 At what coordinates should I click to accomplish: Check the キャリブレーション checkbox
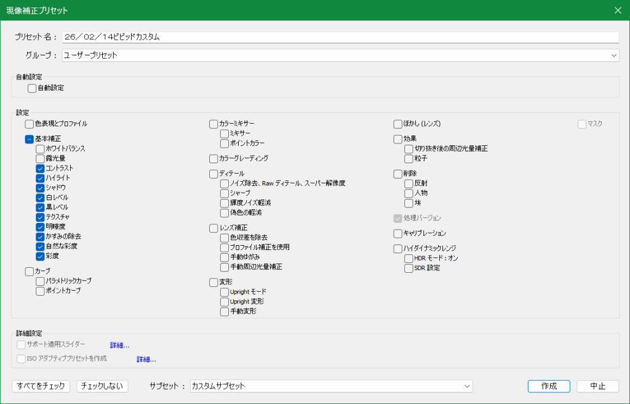(398, 233)
